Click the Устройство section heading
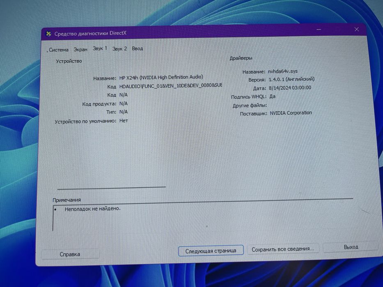Screen dimensions: 383x287 (69, 61)
